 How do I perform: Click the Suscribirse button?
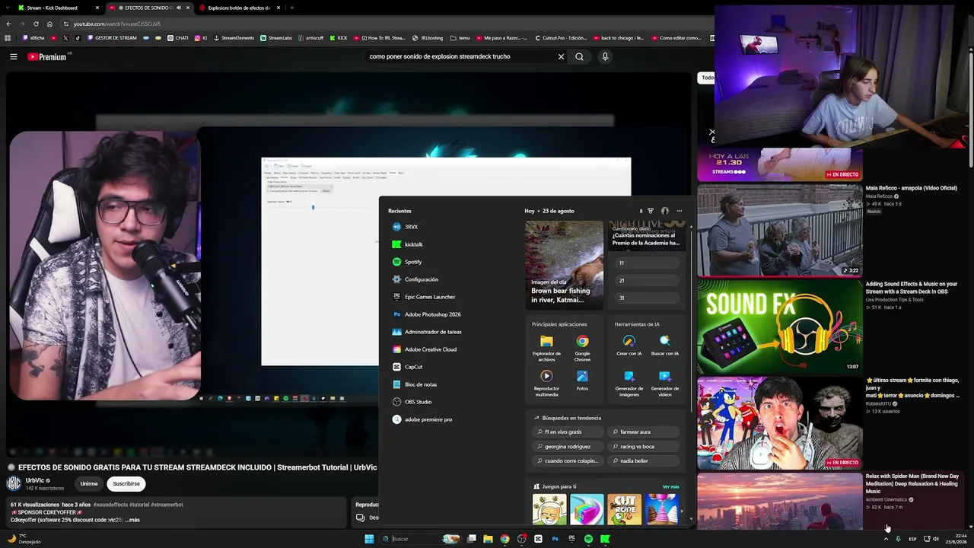click(x=126, y=483)
